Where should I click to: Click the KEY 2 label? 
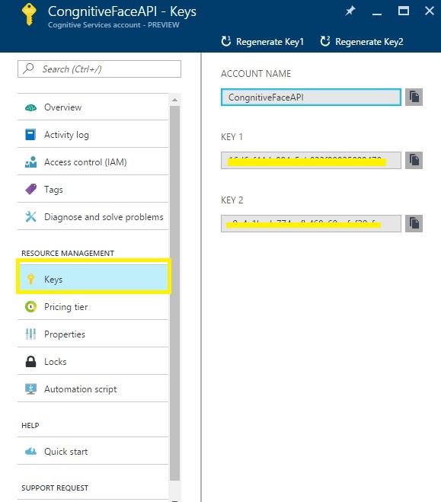[x=232, y=200]
